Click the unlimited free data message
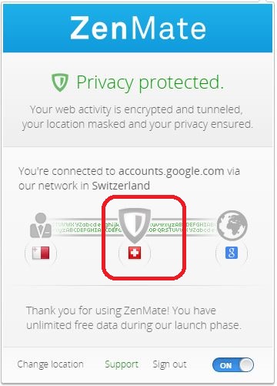277x386 pixels. click(x=134, y=318)
